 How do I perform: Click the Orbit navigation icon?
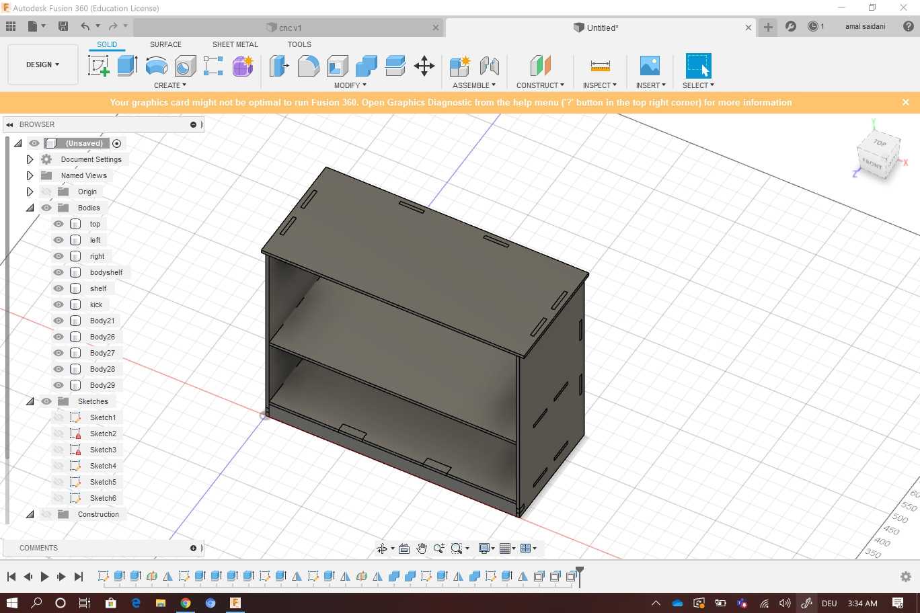pos(381,548)
